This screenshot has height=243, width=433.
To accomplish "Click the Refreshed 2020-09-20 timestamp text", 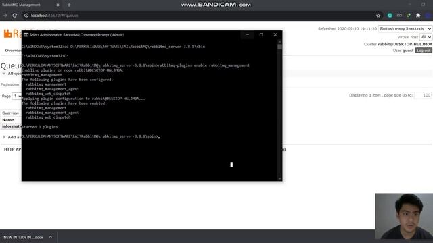I will click(x=347, y=28).
